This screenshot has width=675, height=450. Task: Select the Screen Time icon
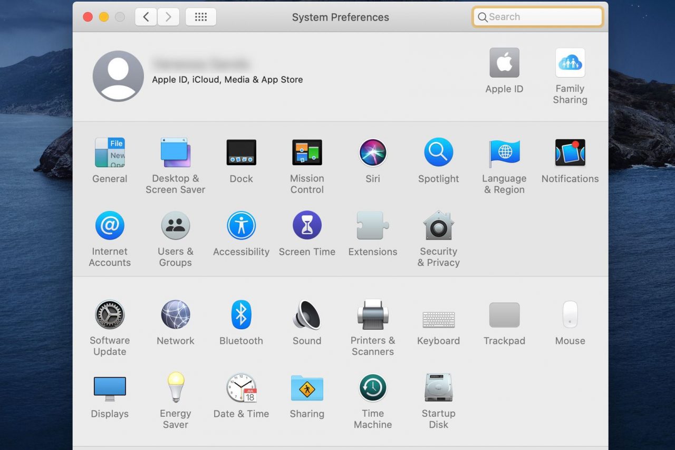(307, 226)
